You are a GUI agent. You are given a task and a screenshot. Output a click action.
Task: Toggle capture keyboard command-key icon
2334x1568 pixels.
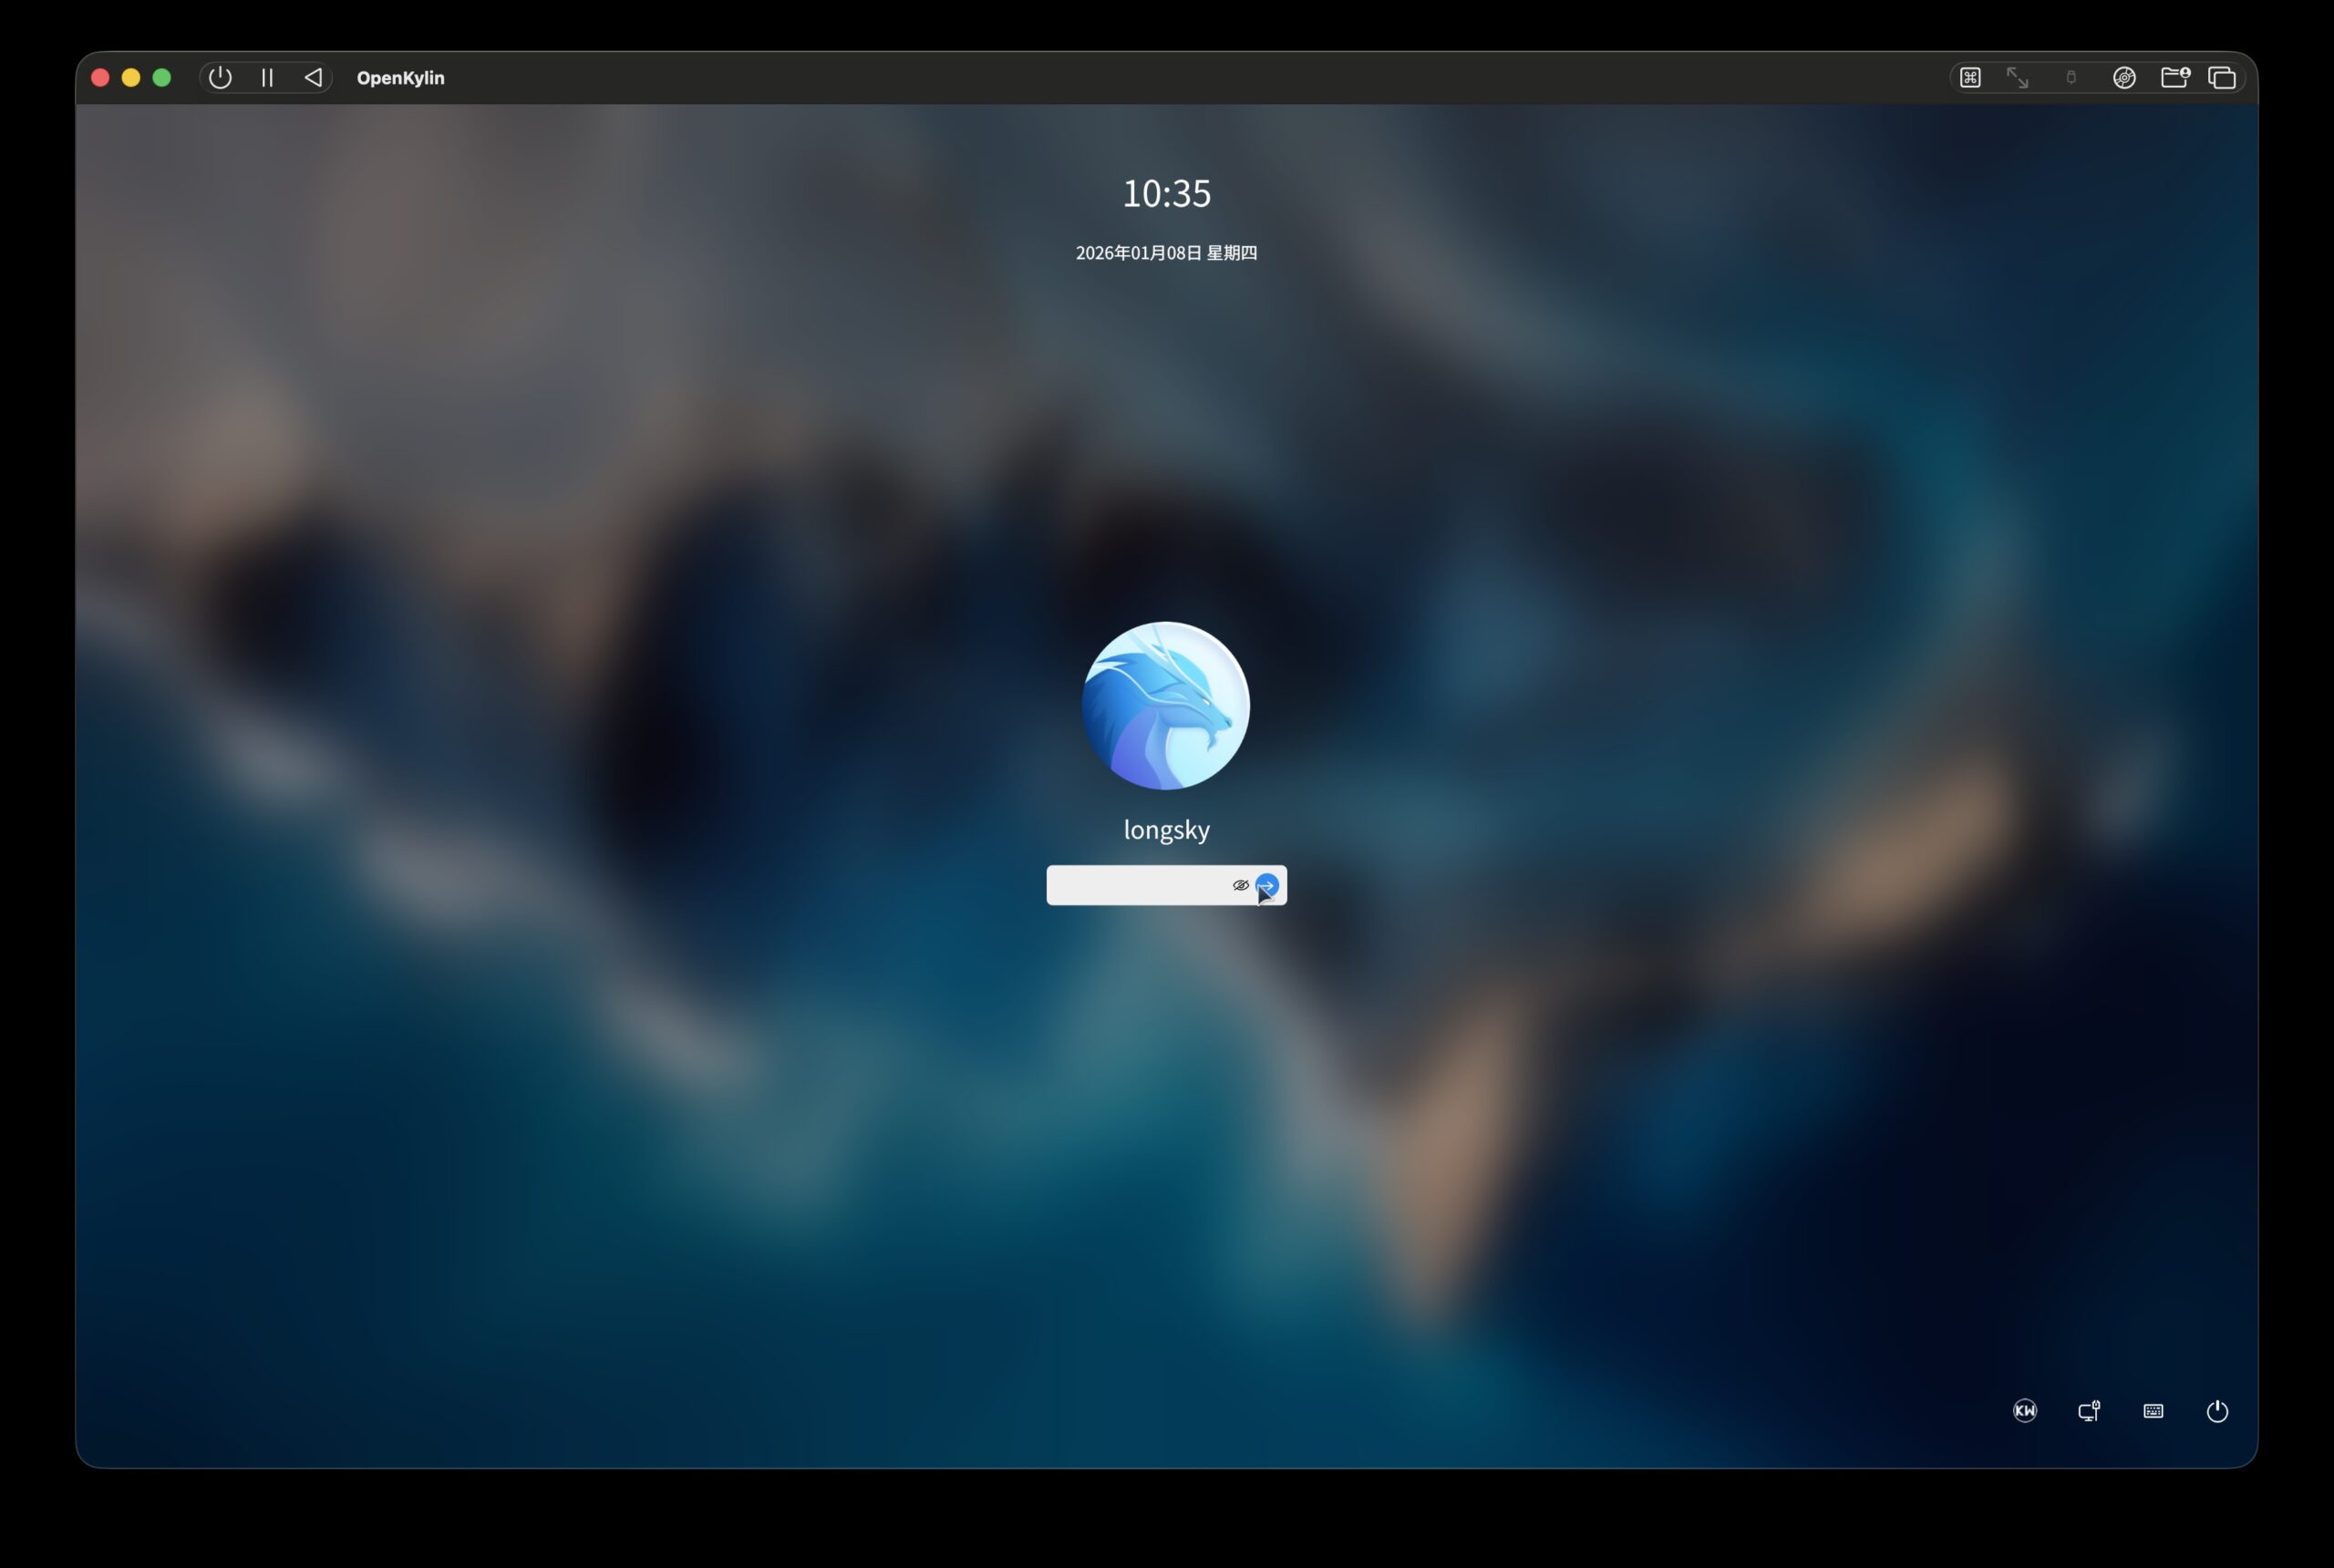(x=1970, y=78)
